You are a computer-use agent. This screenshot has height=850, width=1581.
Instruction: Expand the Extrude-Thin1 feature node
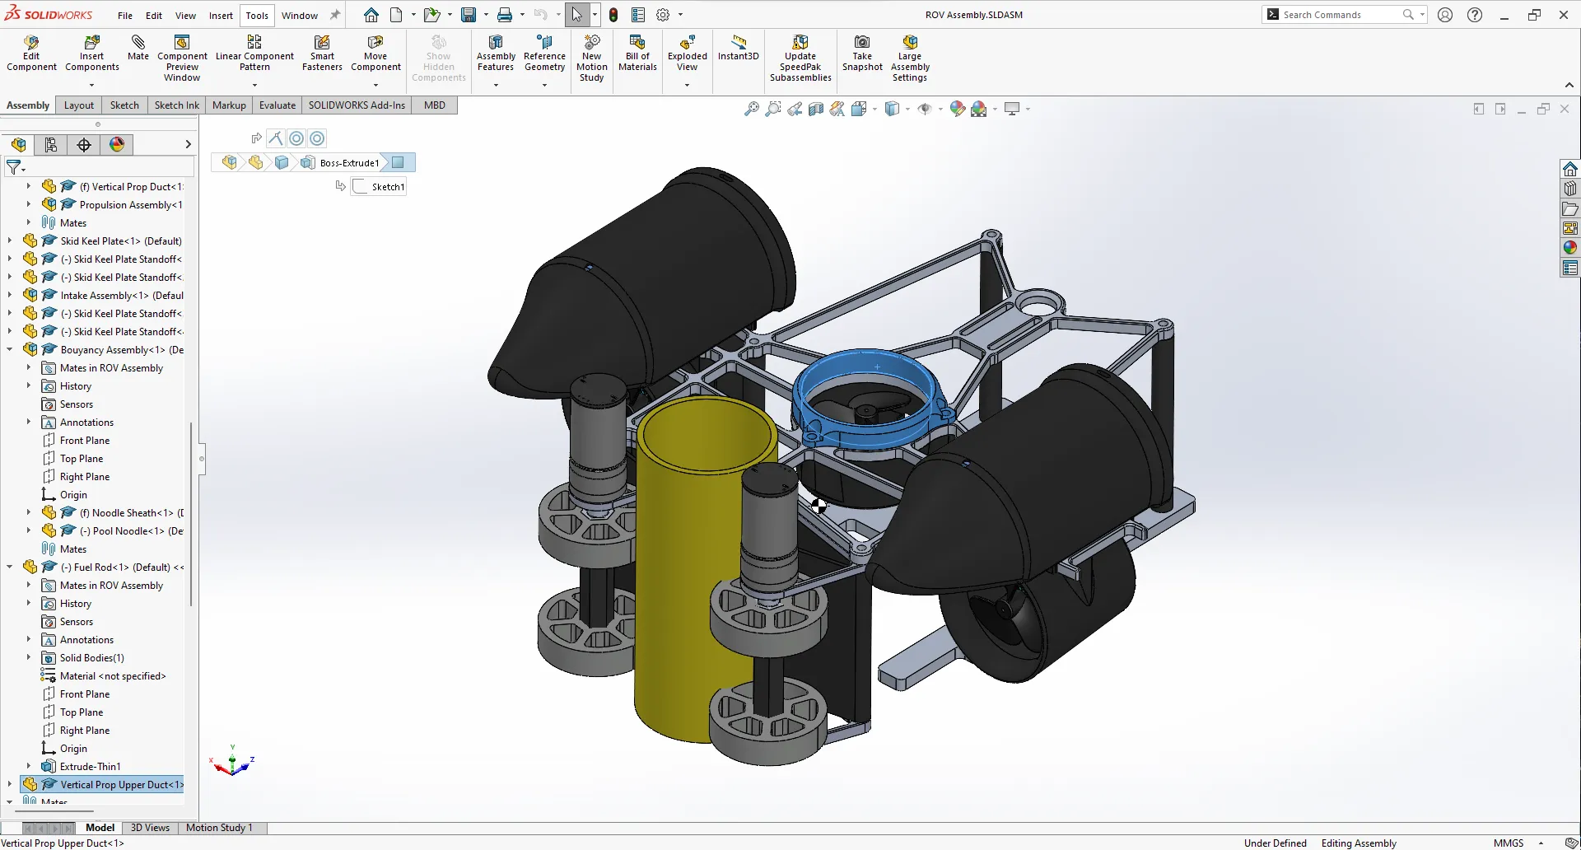point(29,767)
